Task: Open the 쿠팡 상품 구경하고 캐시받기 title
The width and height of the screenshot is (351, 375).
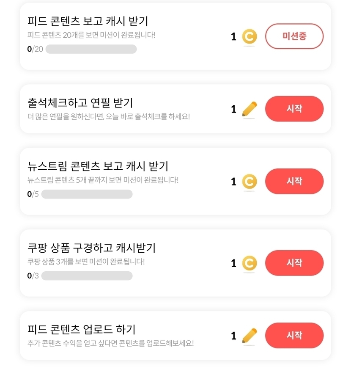Action: coord(92,248)
